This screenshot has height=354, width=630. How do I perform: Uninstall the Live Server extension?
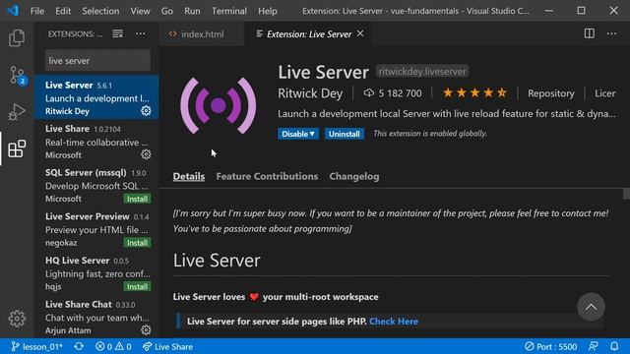(345, 134)
